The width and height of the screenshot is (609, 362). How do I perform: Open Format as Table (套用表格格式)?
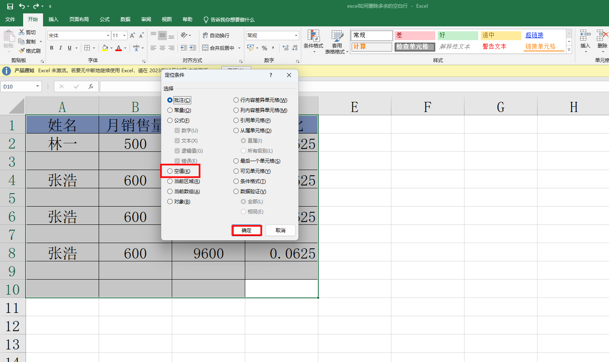point(337,42)
